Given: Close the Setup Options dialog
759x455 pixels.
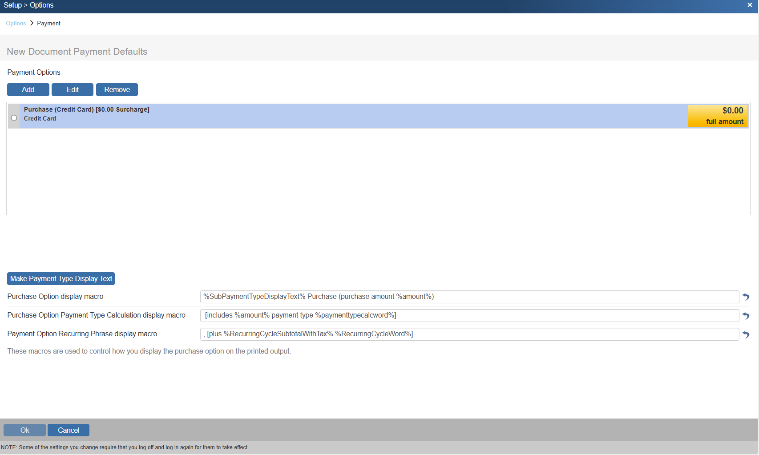Looking at the screenshot, I should (750, 5).
